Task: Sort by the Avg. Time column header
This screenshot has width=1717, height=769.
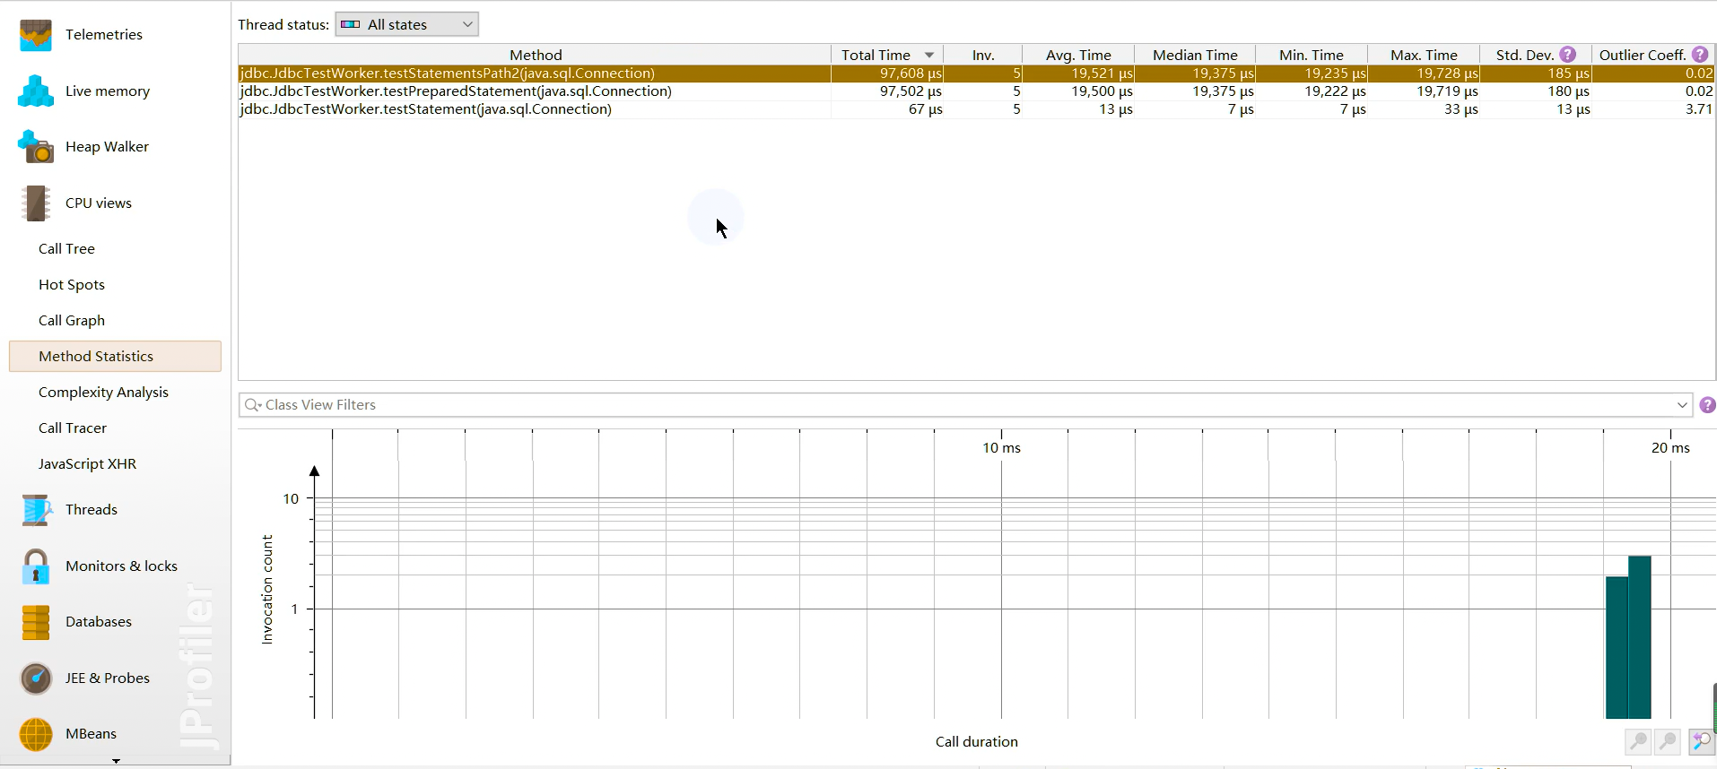Action: pyautogui.click(x=1077, y=55)
